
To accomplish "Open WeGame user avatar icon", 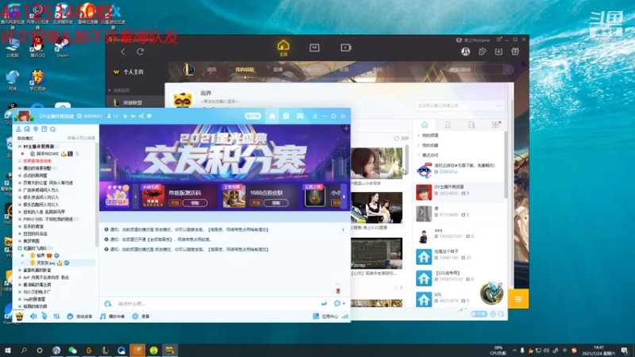I will pyautogui.click(x=465, y=52).
